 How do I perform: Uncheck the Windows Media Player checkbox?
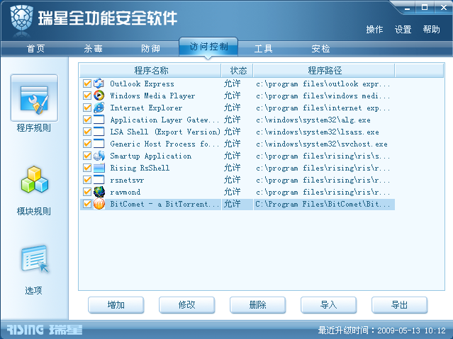(x=87, y=96)
